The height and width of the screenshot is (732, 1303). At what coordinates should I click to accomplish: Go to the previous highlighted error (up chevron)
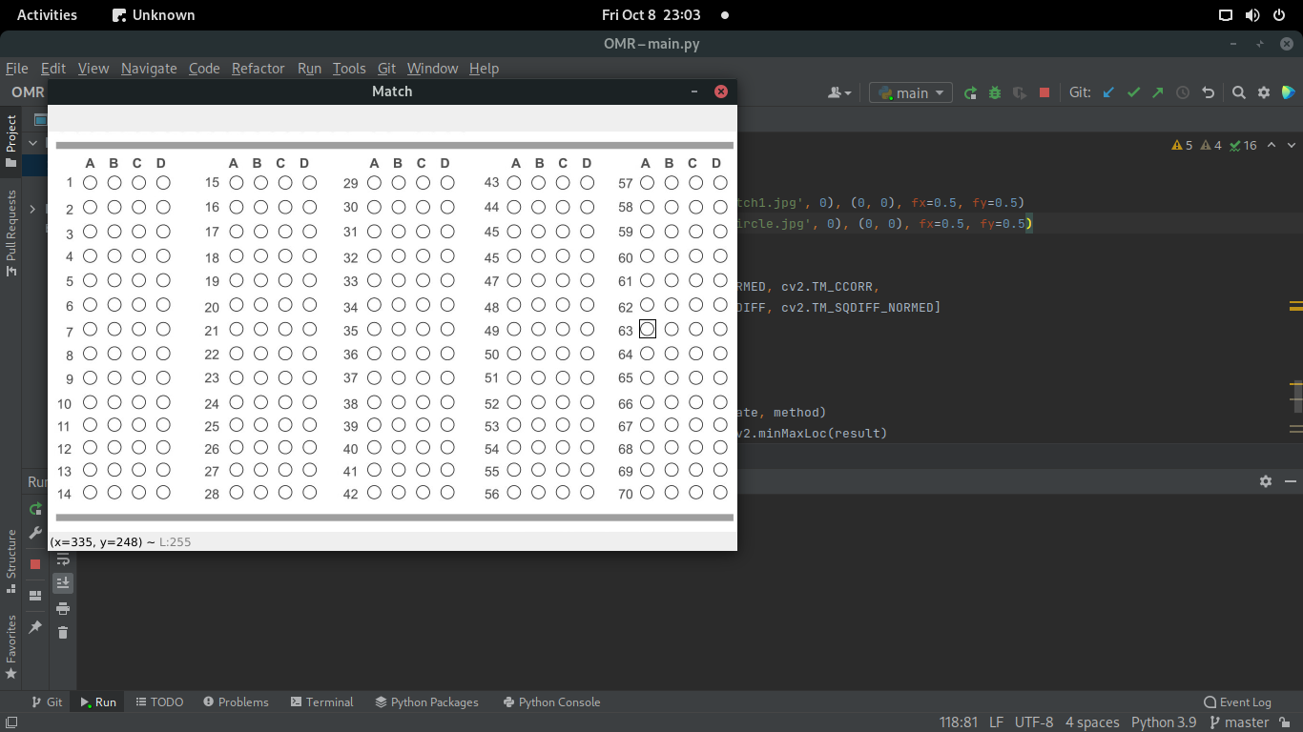coord(1272,145)
